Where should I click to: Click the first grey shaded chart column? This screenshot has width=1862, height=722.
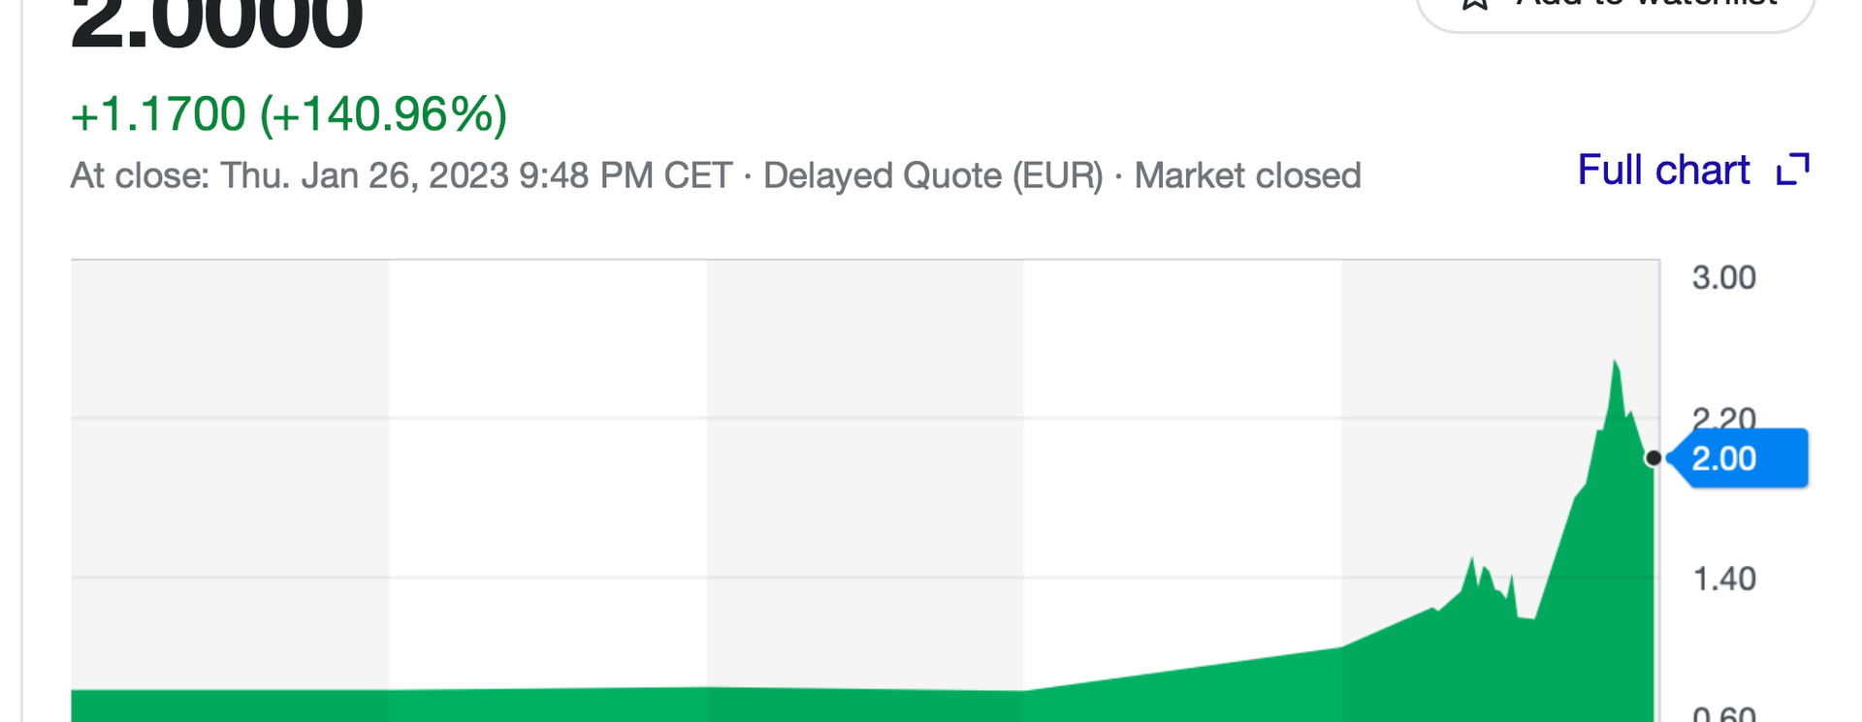(230, 475)
